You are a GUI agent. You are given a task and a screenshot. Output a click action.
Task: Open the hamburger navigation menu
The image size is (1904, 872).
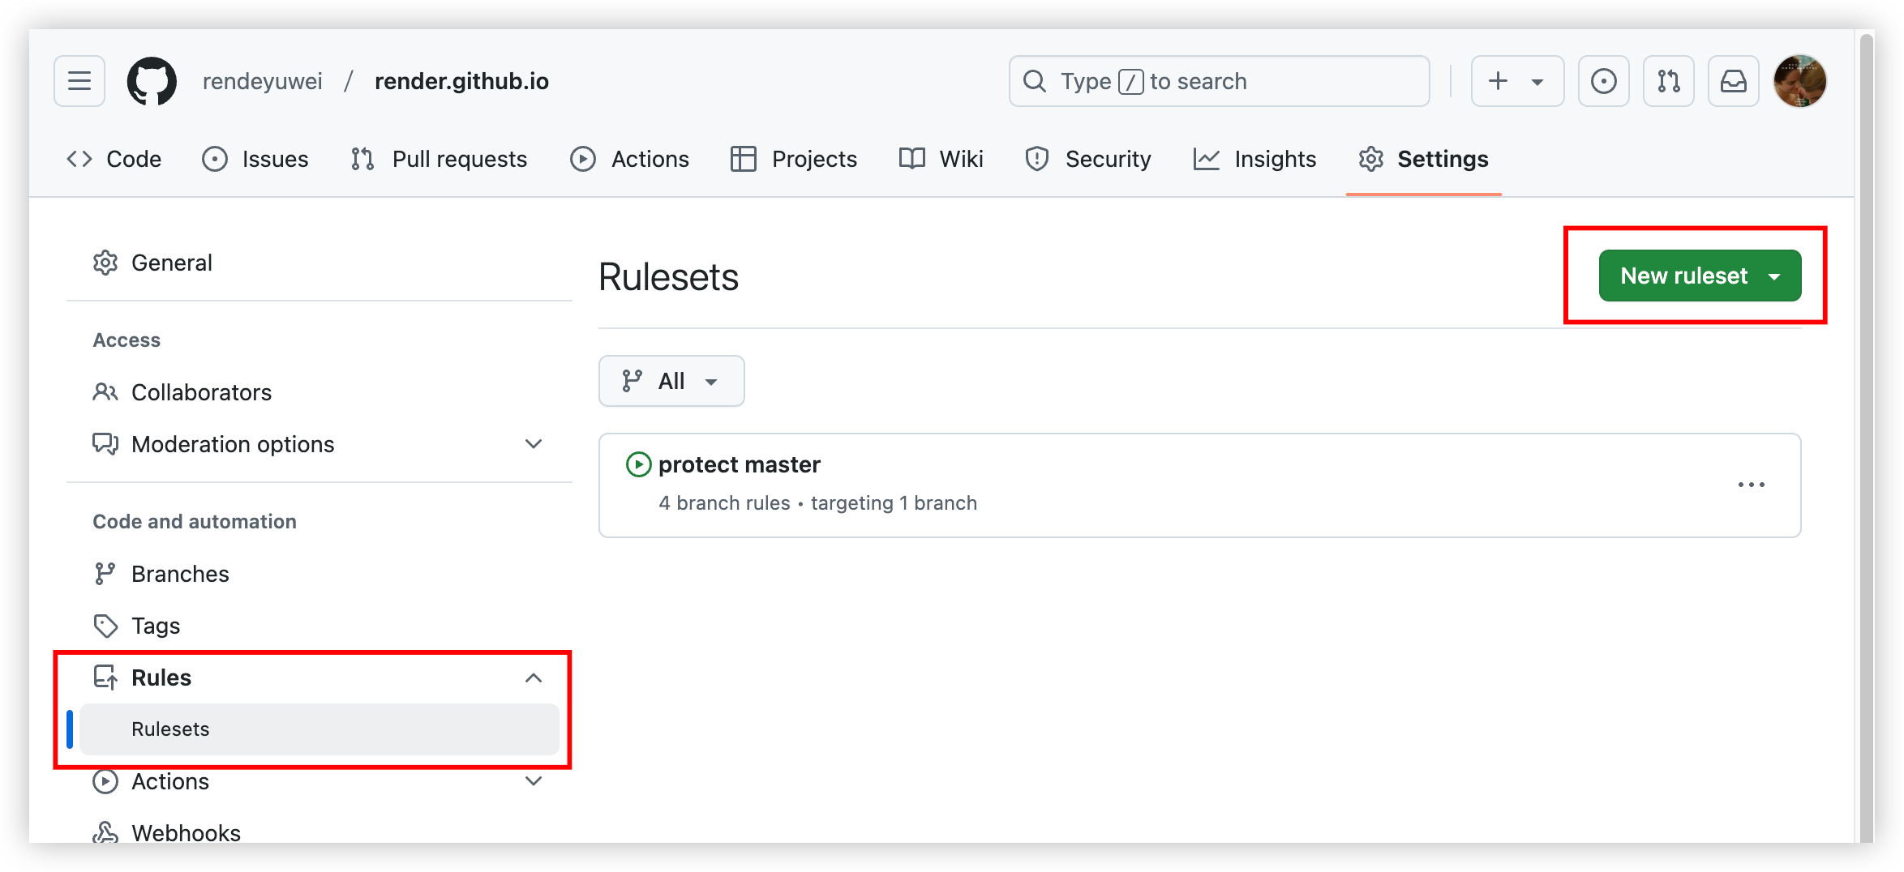coord(79,81)
